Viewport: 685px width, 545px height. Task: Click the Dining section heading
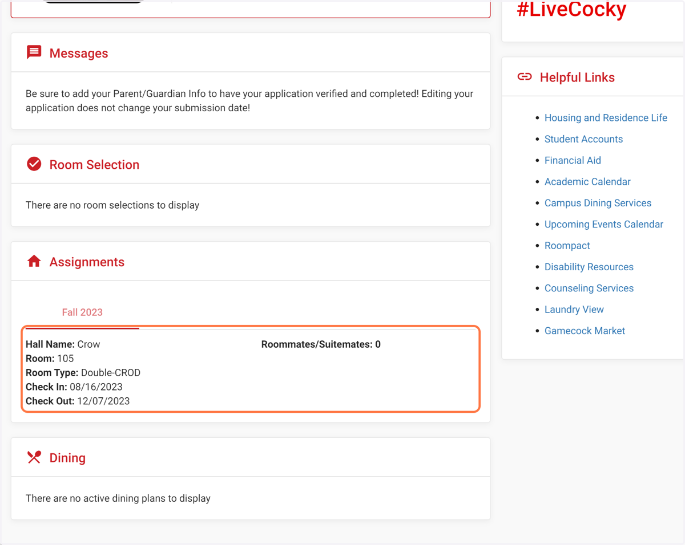[67, 458]
